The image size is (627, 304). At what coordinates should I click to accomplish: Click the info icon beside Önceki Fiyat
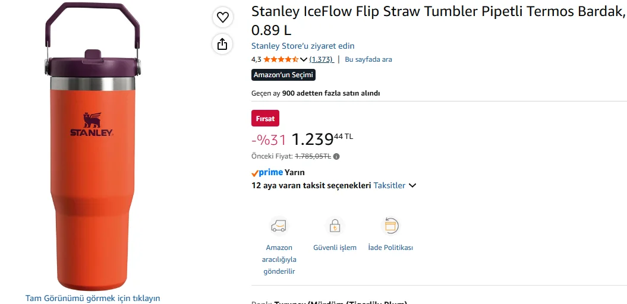pyautogui.click(x=337, y=157)
